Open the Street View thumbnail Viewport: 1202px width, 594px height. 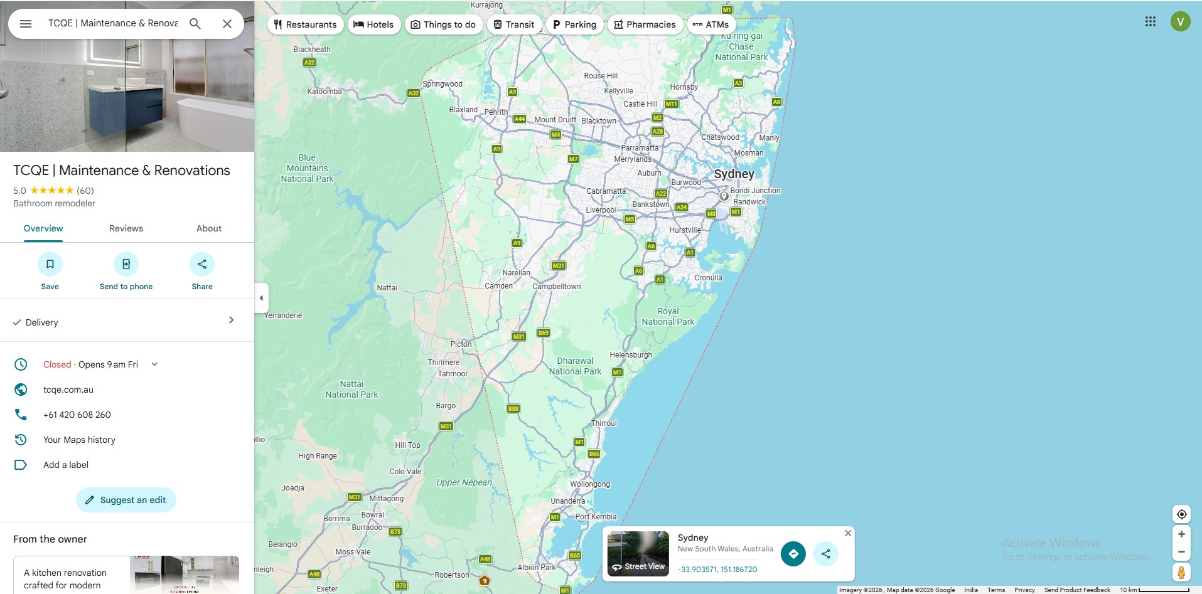pyautogui.click(x=638, y=554)
